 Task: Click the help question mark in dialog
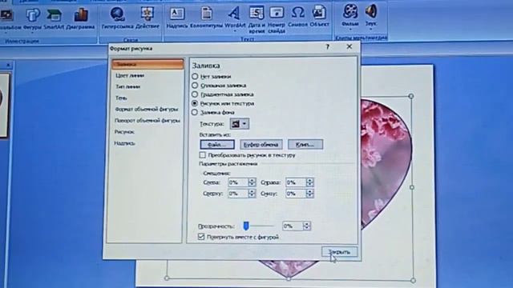(328, 47)
